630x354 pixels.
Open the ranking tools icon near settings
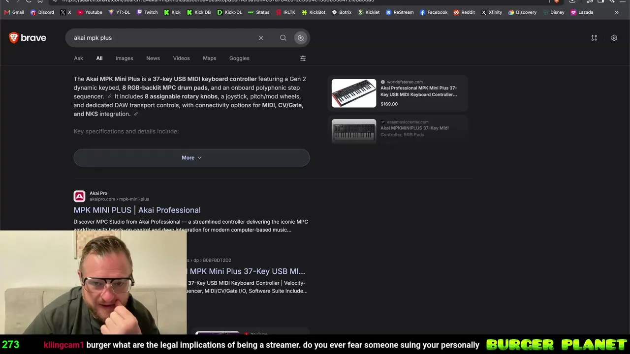[594, 38]
